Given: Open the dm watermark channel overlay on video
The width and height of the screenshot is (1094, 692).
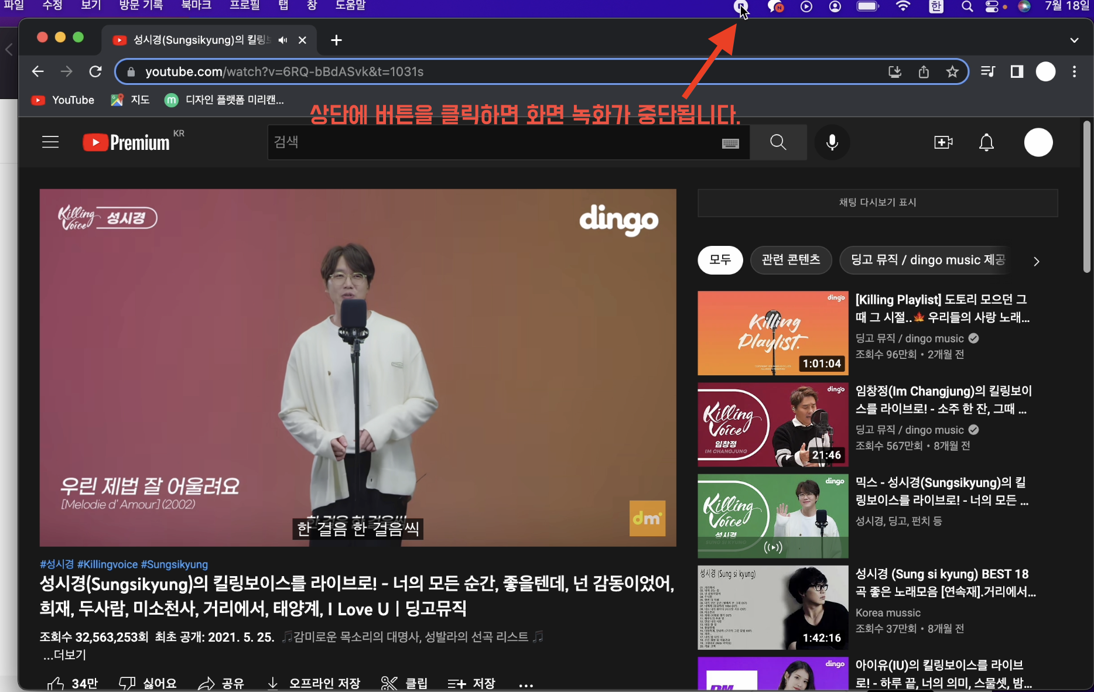Looking at the screenshot, I should [x=647, y=518].
